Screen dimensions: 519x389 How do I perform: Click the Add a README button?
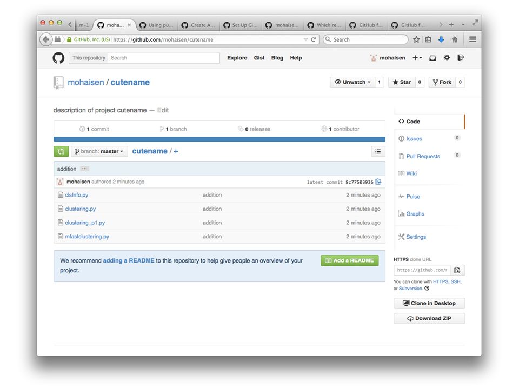(x=350, y=260)
